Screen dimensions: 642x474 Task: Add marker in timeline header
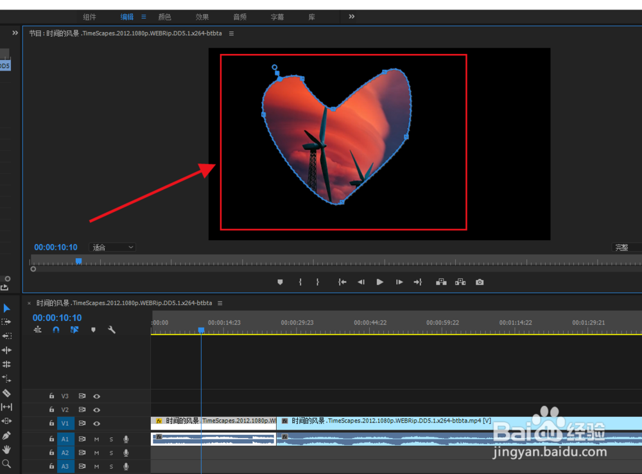(93, 329)
